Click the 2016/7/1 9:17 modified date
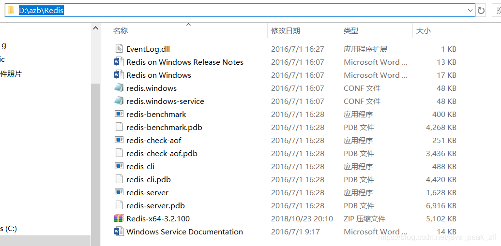The height and width of the screenshot is (246, 501). click(x=295, y=232)
